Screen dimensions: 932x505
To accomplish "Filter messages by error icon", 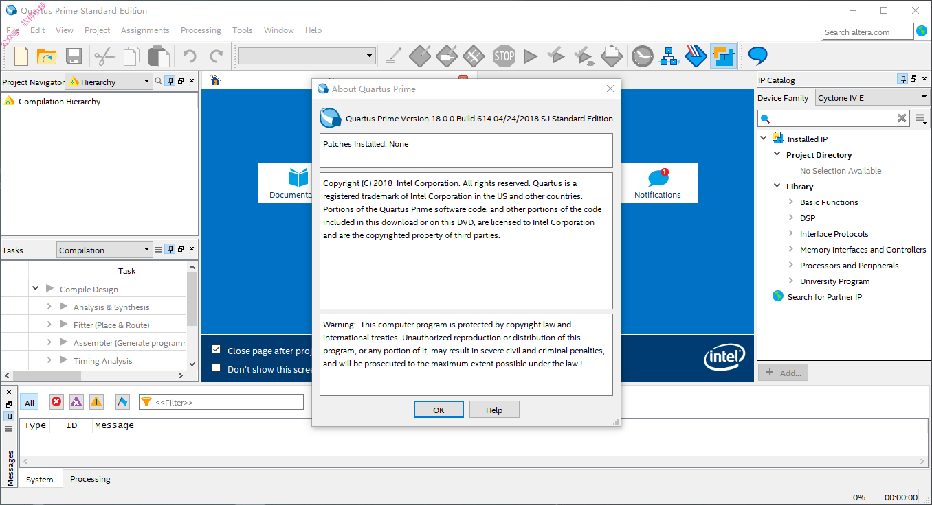I will pos(56,402).
